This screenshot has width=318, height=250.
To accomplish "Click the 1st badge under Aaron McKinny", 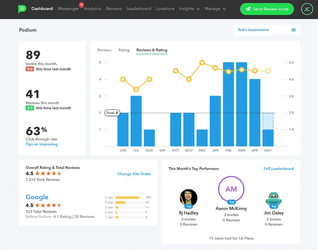I will [232, 202].
